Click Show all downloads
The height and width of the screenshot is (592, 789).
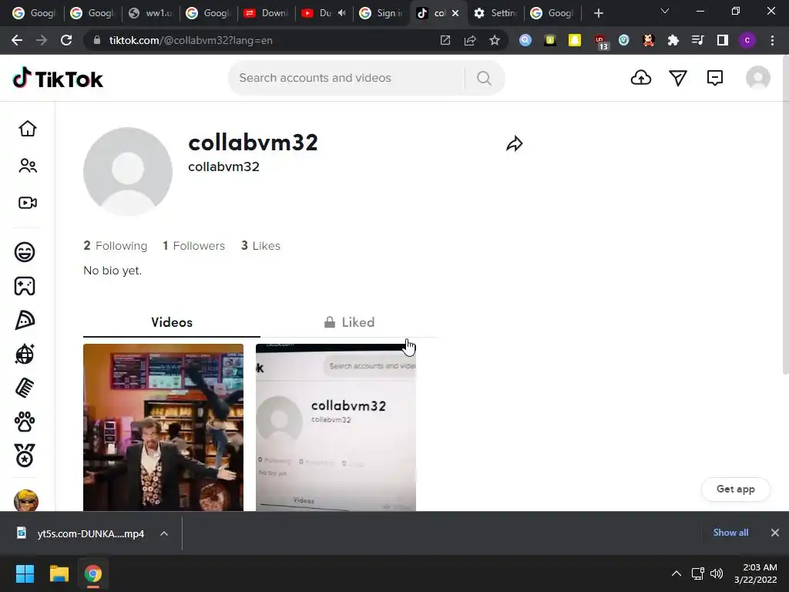point(730,533)
